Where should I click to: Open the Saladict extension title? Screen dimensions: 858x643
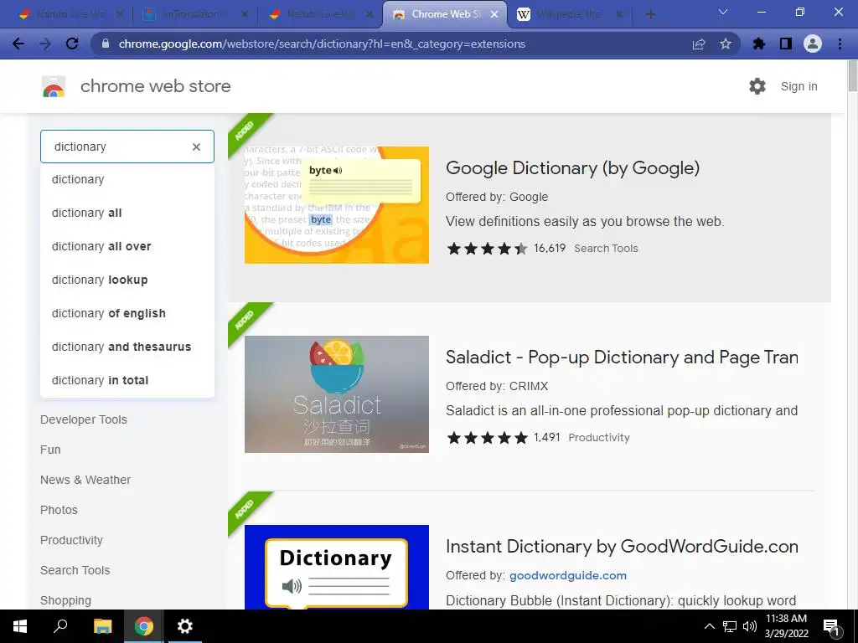click(622, 357)
